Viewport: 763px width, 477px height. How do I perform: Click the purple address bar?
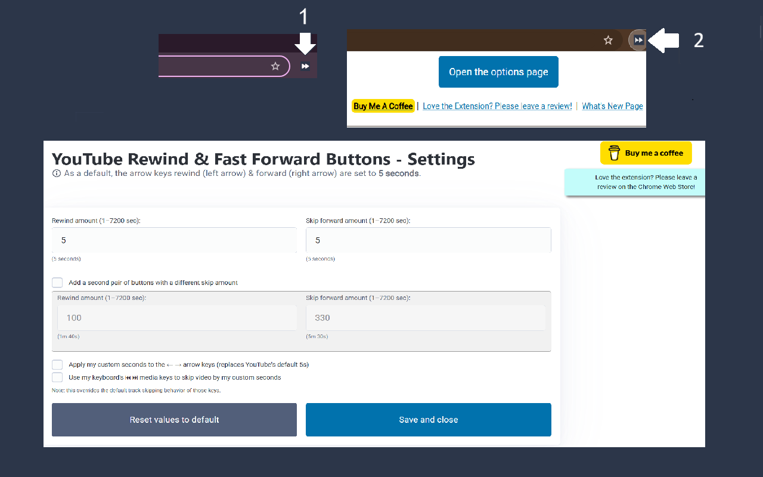pos(224,66)
